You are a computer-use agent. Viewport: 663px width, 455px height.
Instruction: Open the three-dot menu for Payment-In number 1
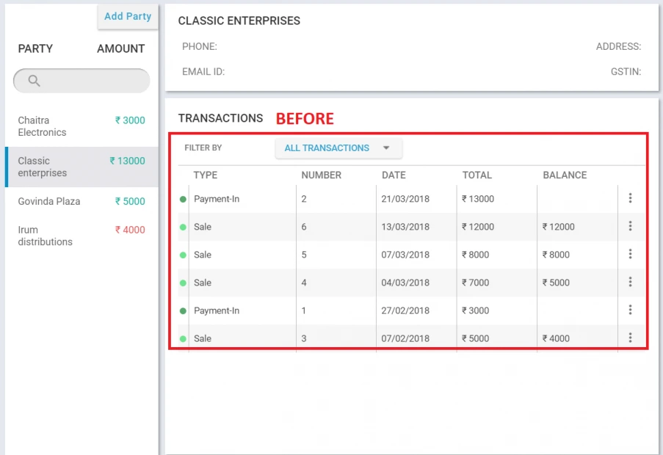(x=630, y=310)
